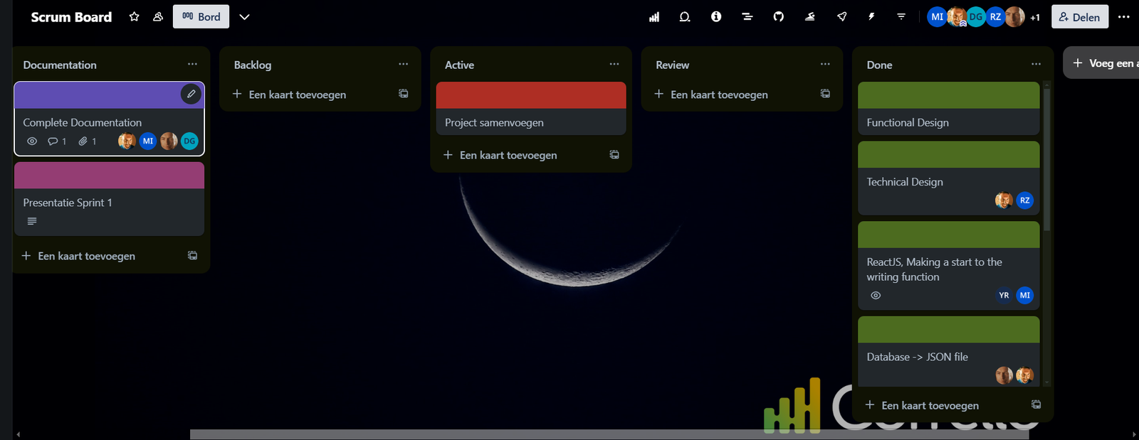
Task: Click description icon on Presentatie Sprint 1
Action: pyautogui.click(x=32, y=221)
